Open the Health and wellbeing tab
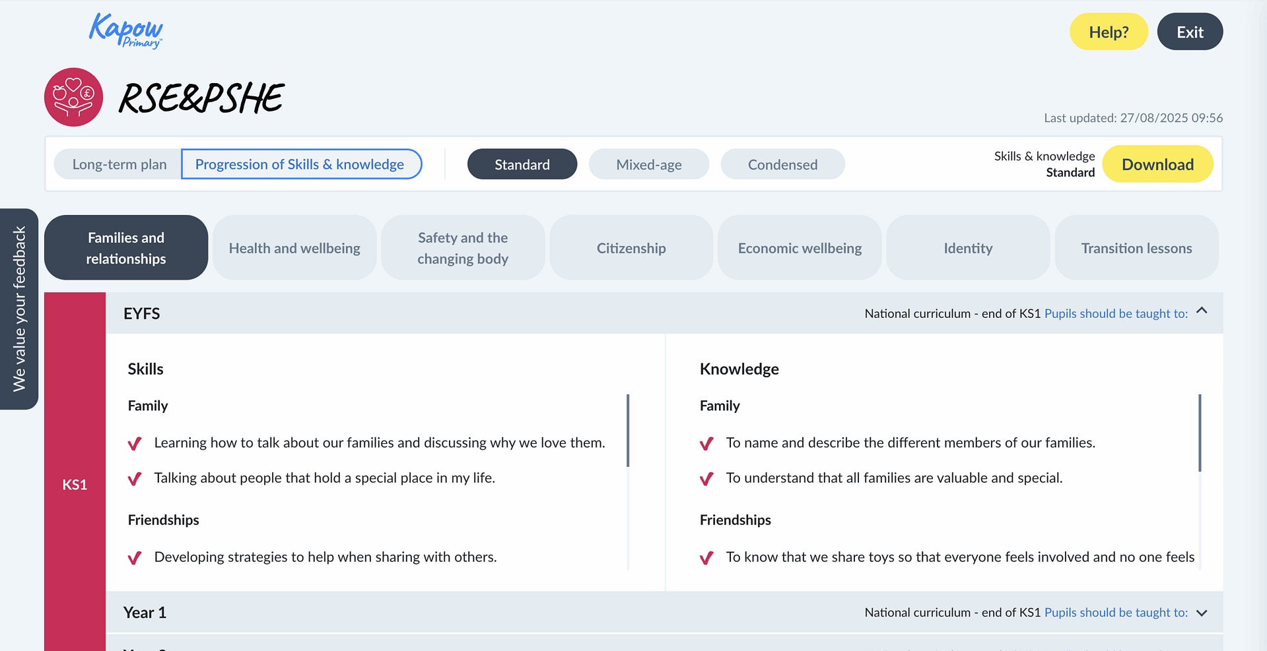 click(x=294, y=248)
